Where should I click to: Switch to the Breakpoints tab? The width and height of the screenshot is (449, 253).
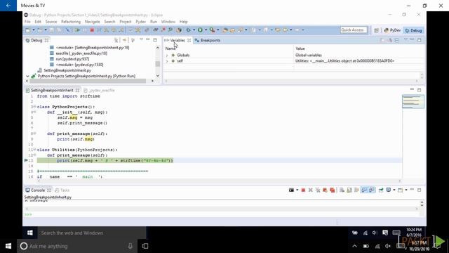pos(208,41)
